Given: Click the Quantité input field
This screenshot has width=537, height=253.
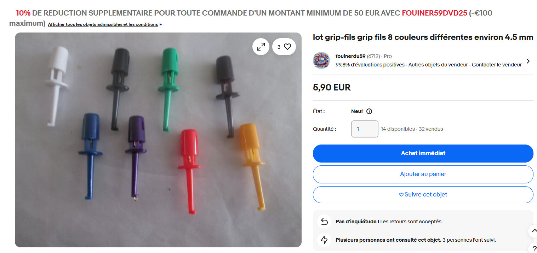Looking at the screenshot, I should (365, 129).
